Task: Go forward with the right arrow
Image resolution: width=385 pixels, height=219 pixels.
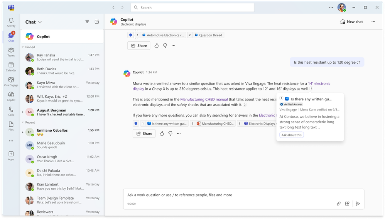Action: point(122,8)
